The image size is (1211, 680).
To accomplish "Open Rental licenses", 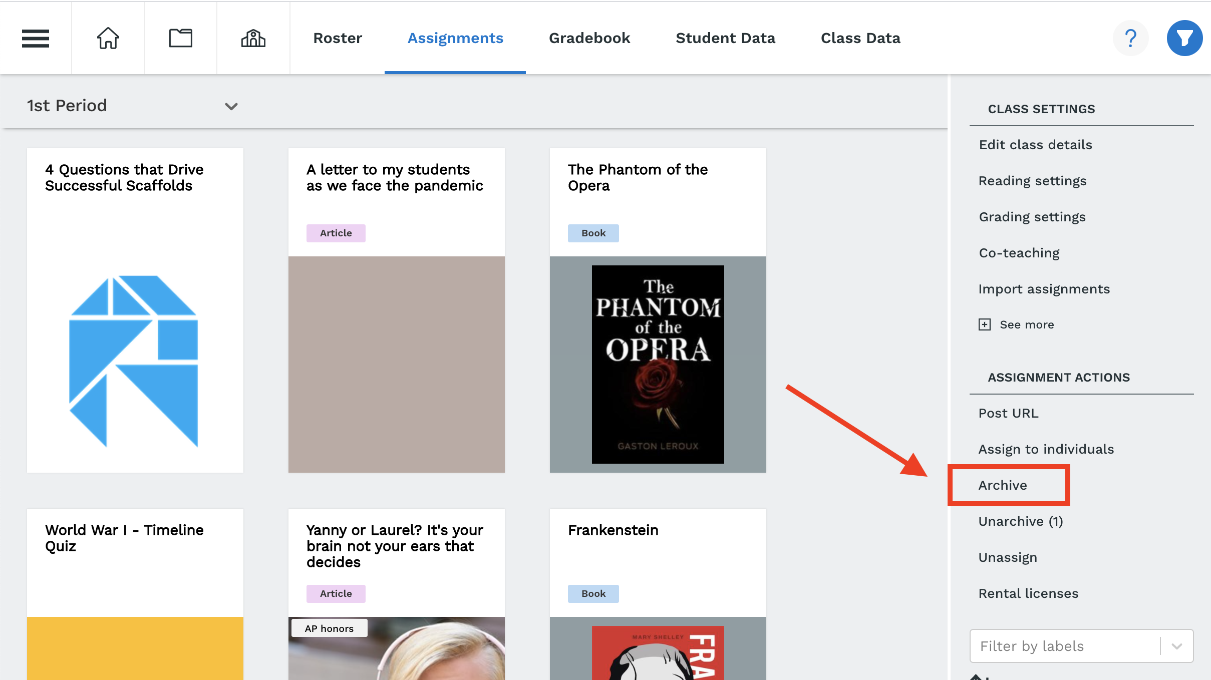I will (x=1028, y=593).
